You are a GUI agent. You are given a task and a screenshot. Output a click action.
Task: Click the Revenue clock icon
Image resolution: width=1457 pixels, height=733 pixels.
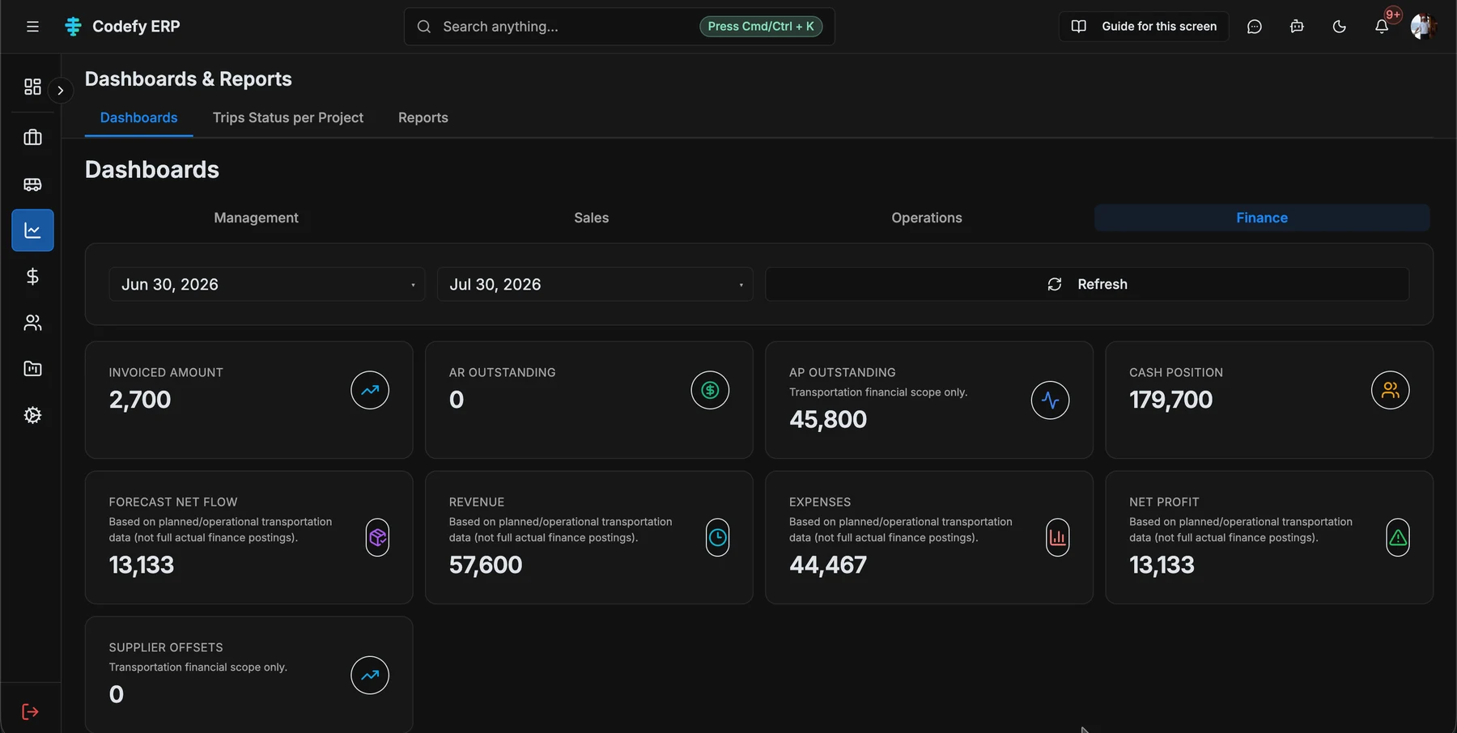tap(717, 537)
